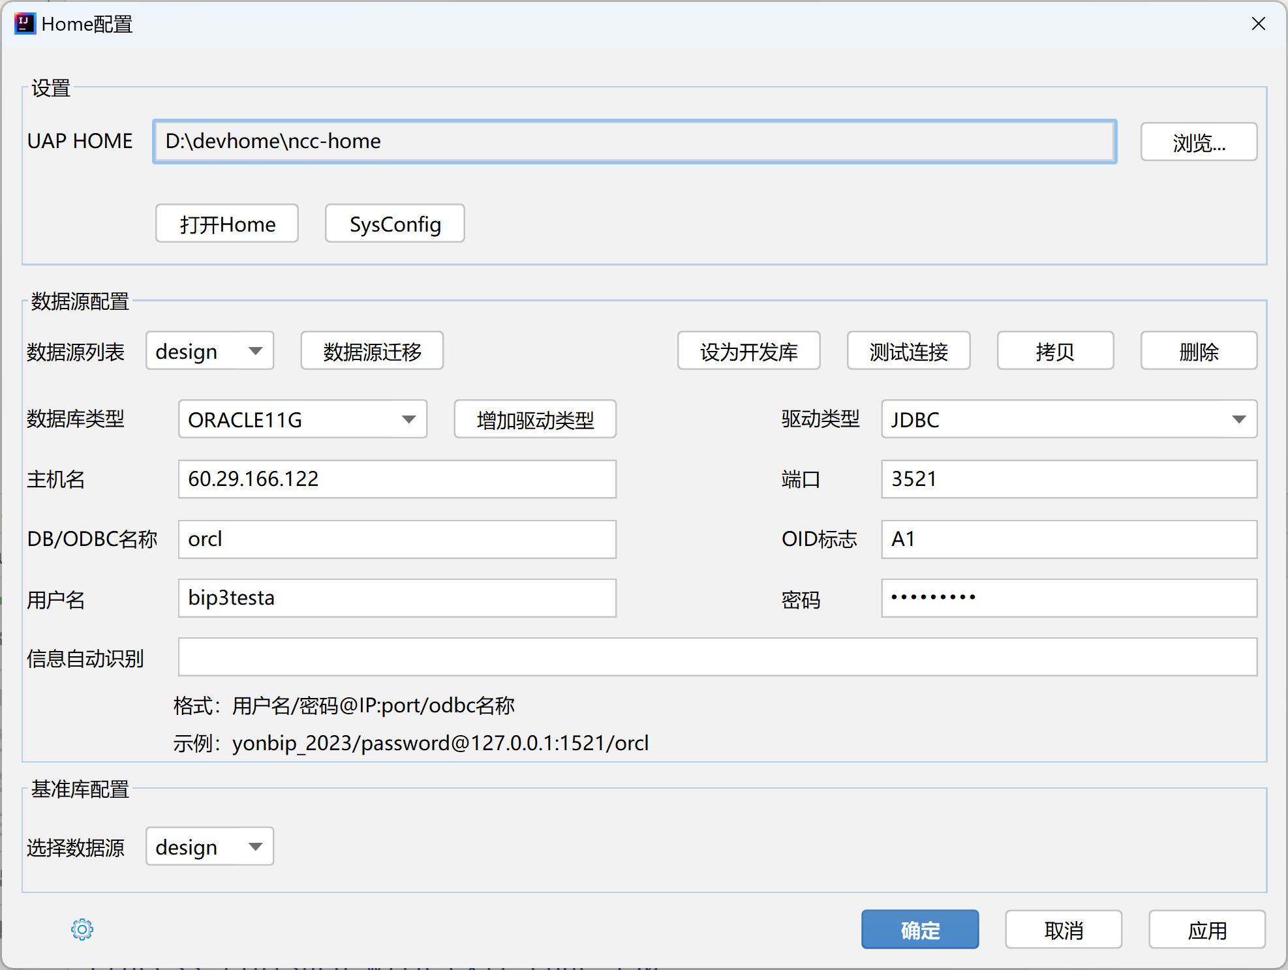This screenshot has height=970, width=1288.
Task: Click 设为开发库 button
Action: pos(748,350)
